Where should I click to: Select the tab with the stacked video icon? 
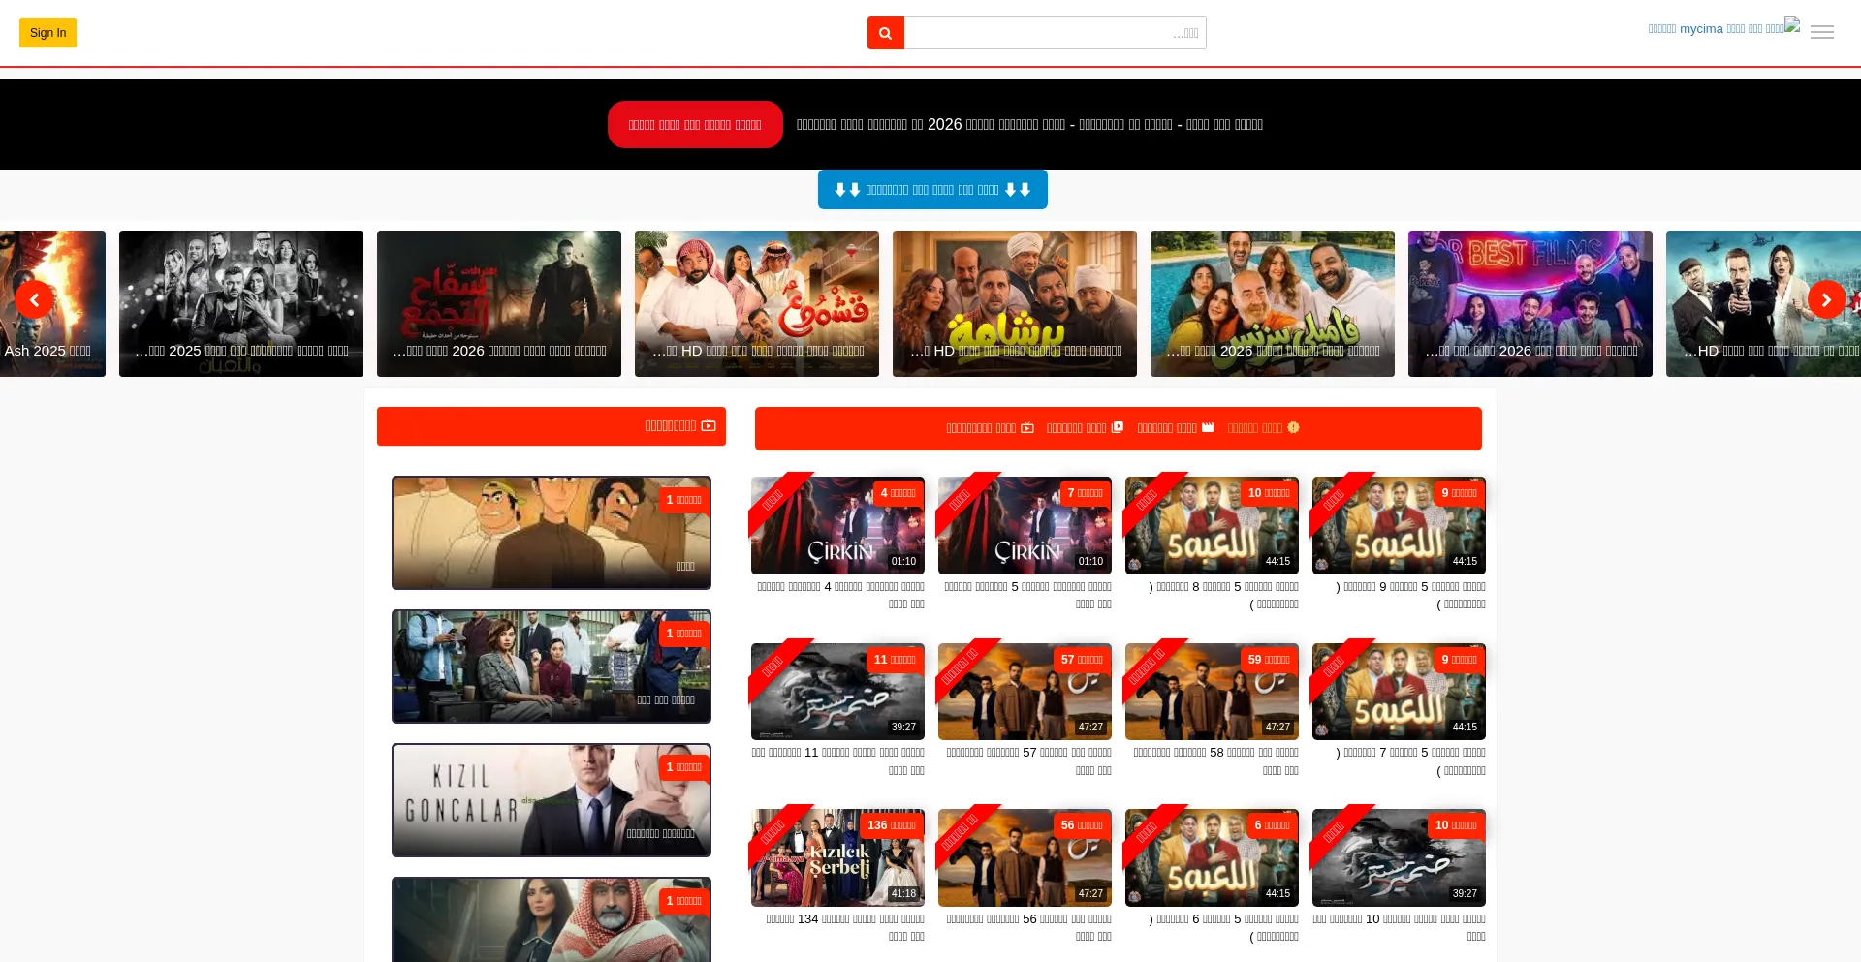pos(1086,428)
